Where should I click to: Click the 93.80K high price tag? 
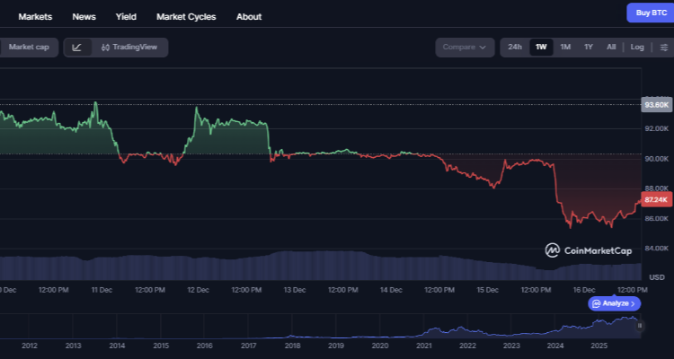(656, 105)
